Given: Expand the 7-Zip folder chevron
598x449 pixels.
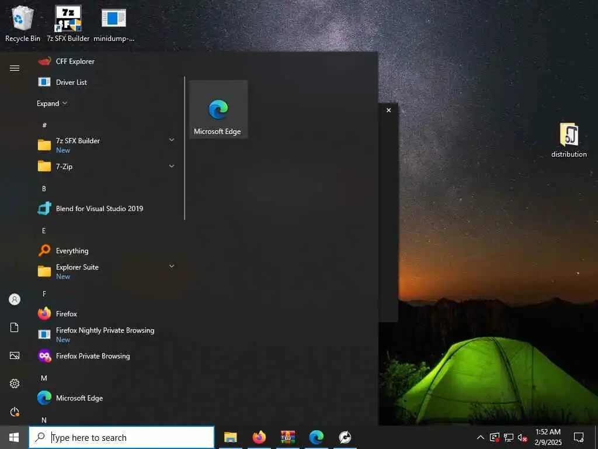Looking at the screenshot, I should click(x=172, y=166).
